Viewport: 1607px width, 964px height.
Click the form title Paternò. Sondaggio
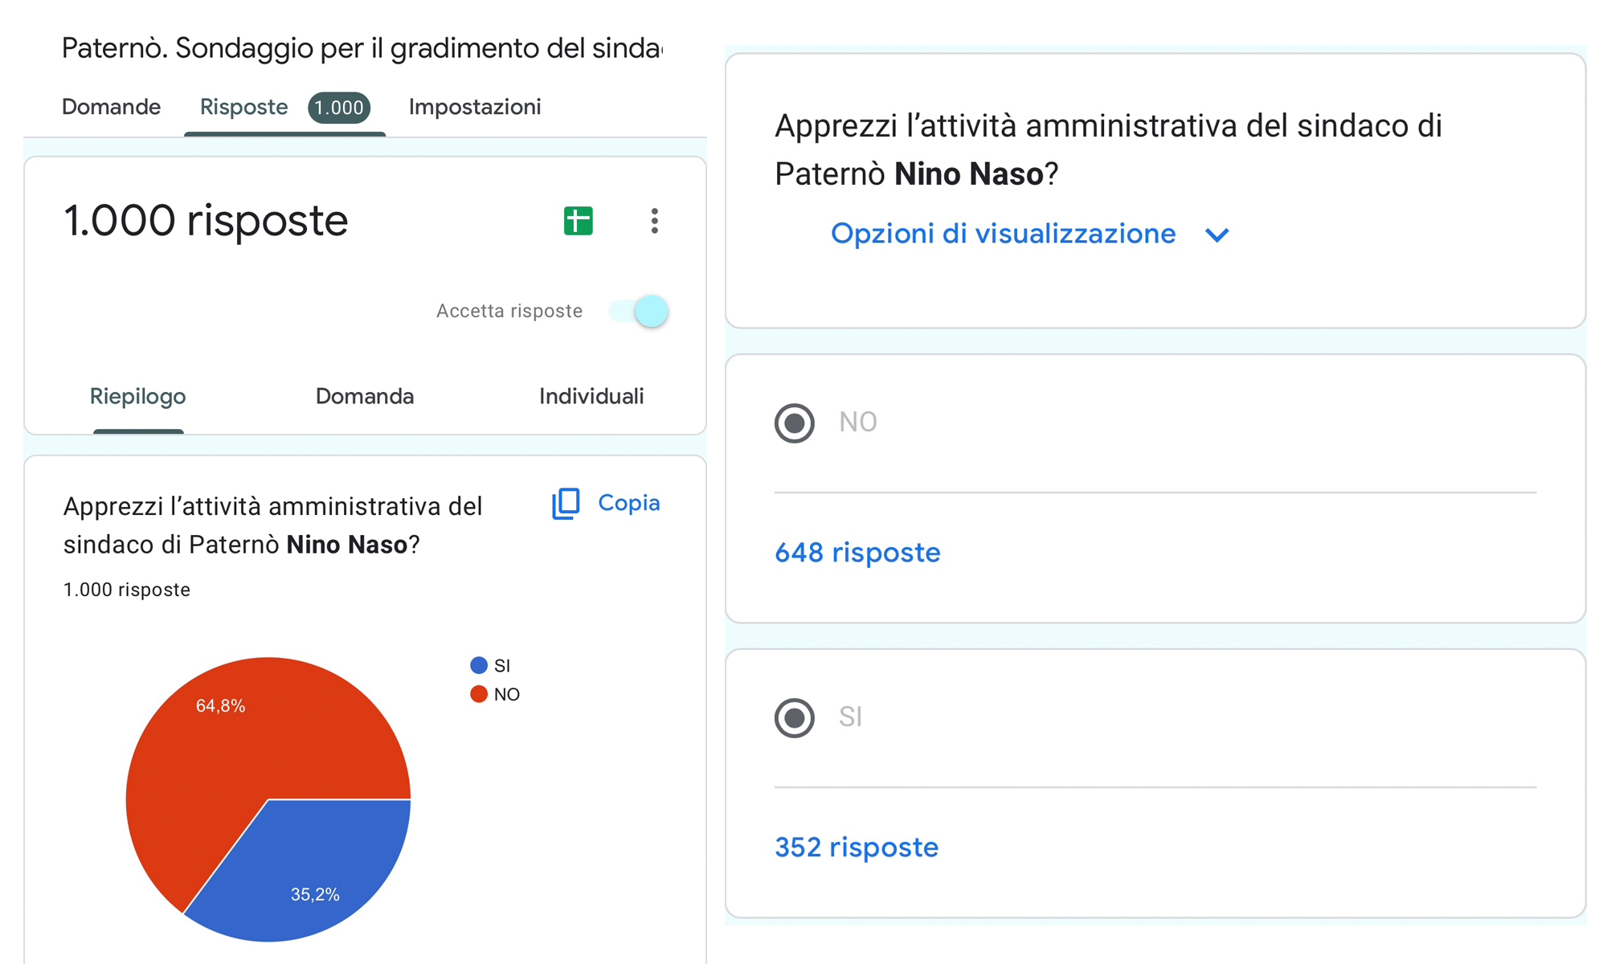(362, 48)
